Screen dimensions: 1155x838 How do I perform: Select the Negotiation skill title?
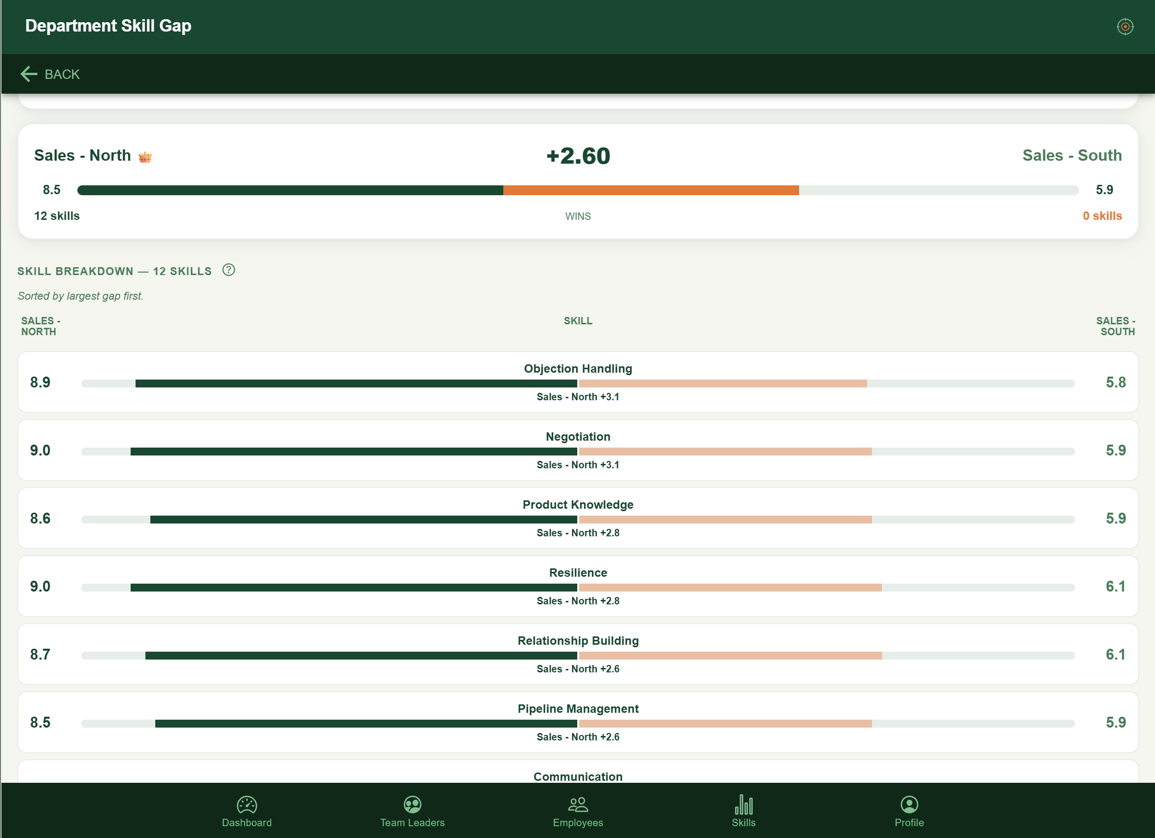click(578, 437)
